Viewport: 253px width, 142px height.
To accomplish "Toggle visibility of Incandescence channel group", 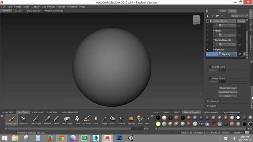I will click(208, 40).
